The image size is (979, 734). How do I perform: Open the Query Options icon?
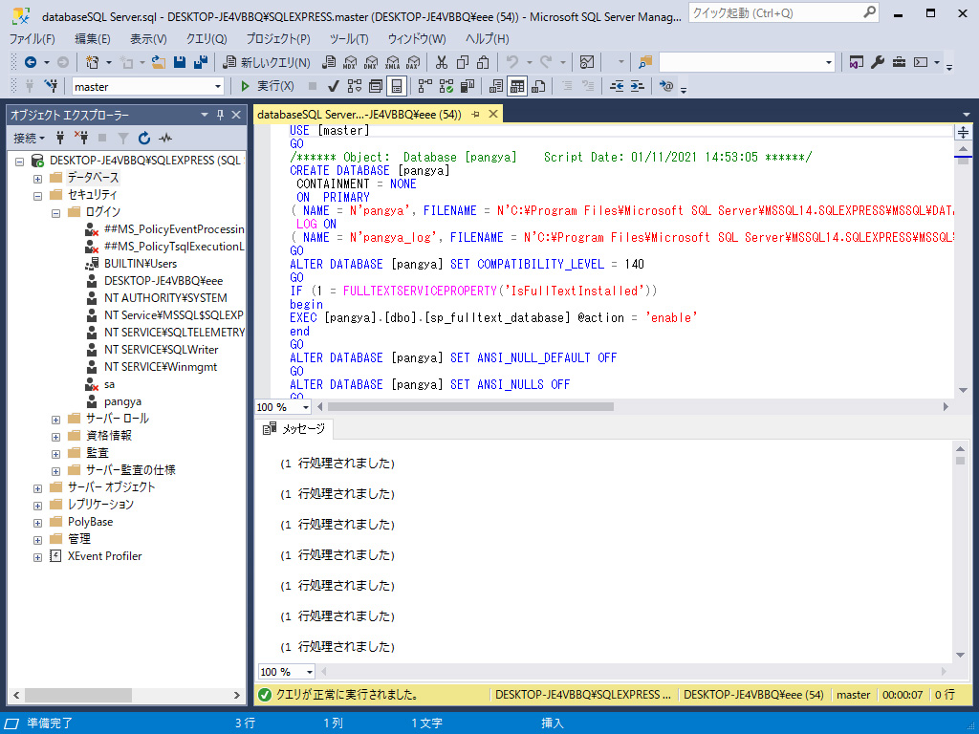pos(375,86)
